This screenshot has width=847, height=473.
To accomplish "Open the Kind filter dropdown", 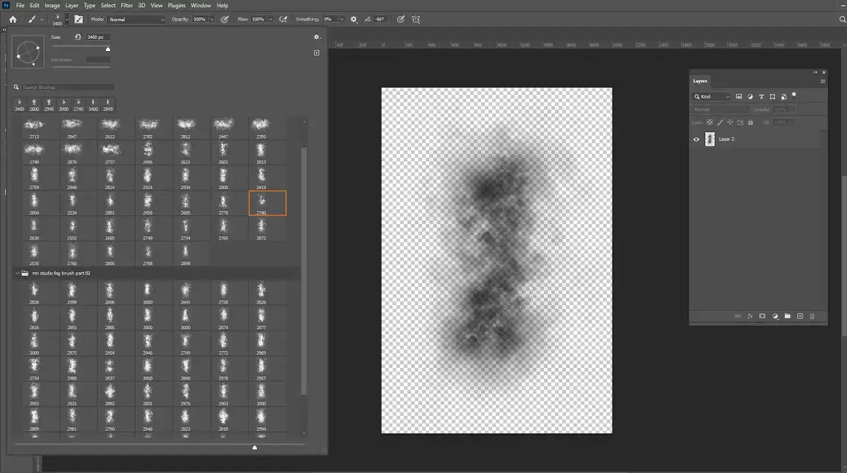I will point(712,96).
